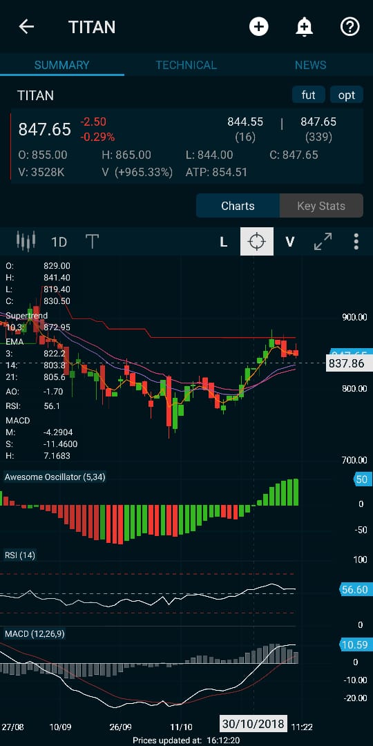
Task: Select the ask quantity (339) text
Action: pos(318,137)
